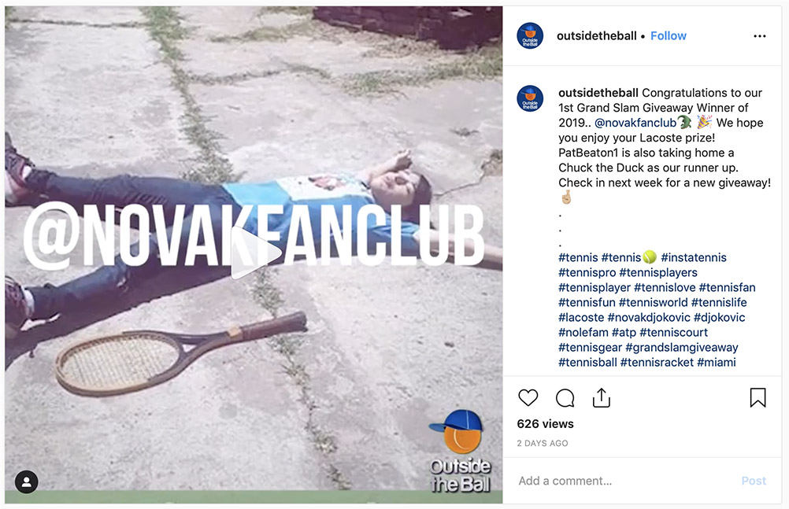789x509 pixels.
Task: Save post with the bookmark icon
Action: [758, 397]
